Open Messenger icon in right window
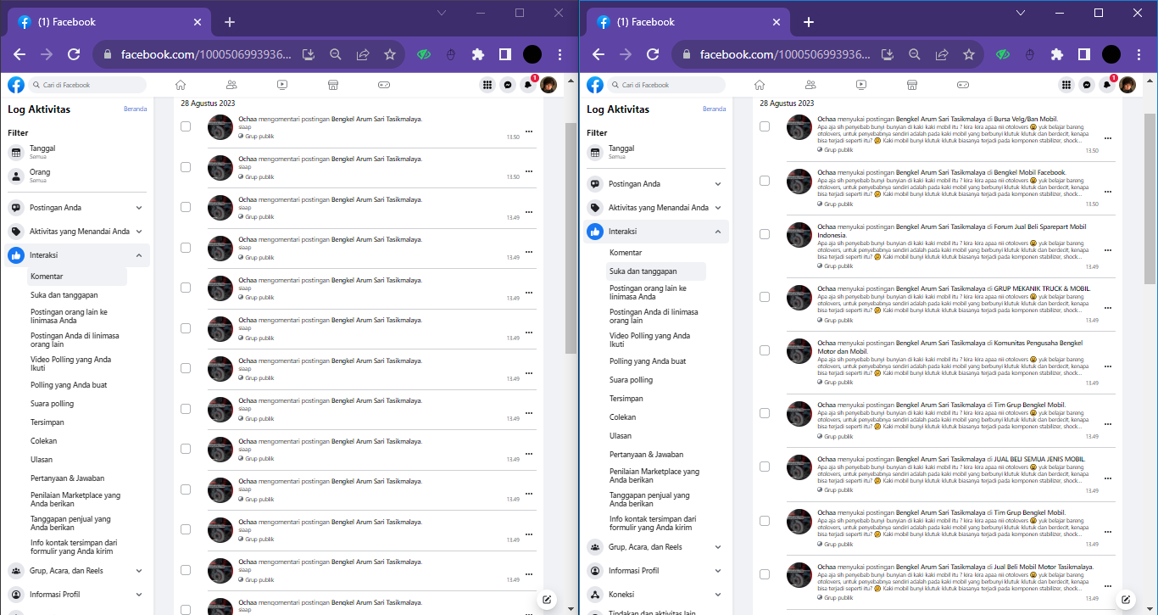1158x615 pixels. click(1087, 85)
